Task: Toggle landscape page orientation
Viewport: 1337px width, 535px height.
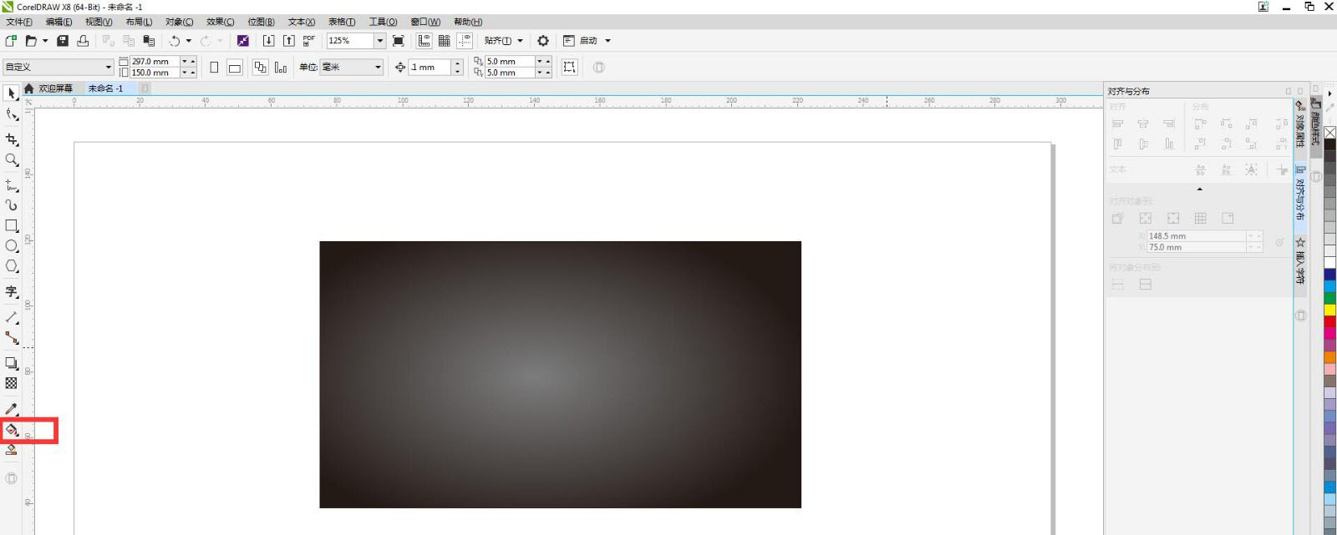Action: (235, 68)
